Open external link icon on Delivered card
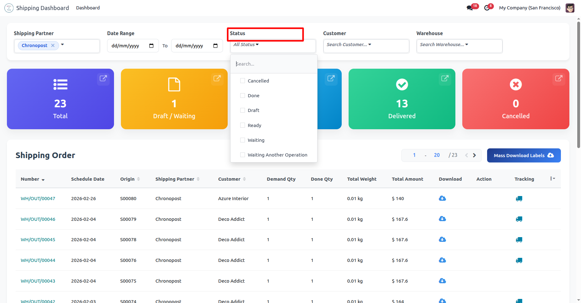 [445, 78]
